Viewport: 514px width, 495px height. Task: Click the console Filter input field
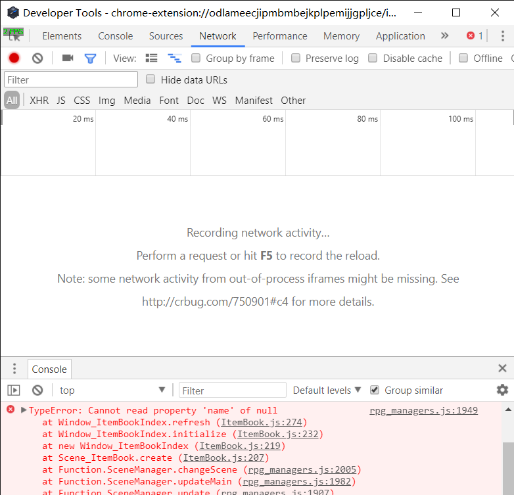(233, 390)
